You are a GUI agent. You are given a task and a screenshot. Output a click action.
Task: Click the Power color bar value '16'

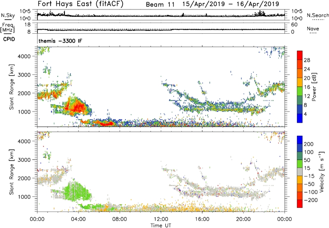coord(307,87)
